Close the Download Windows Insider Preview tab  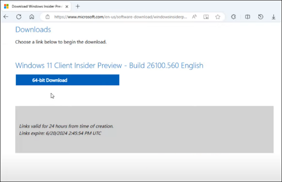click(x=67, y=6)
